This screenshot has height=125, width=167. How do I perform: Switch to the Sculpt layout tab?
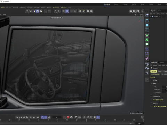tap(125, 5)
